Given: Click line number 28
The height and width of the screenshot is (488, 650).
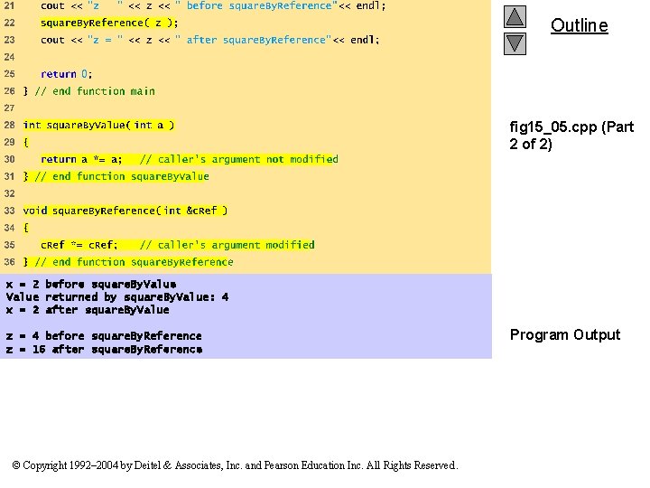Looking at the screenshot, I should (9, 125).
